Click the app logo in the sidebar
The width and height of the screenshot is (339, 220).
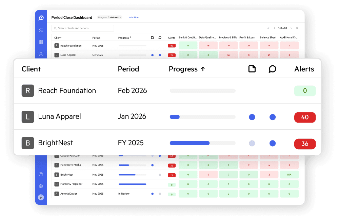(x=41, y=18)
